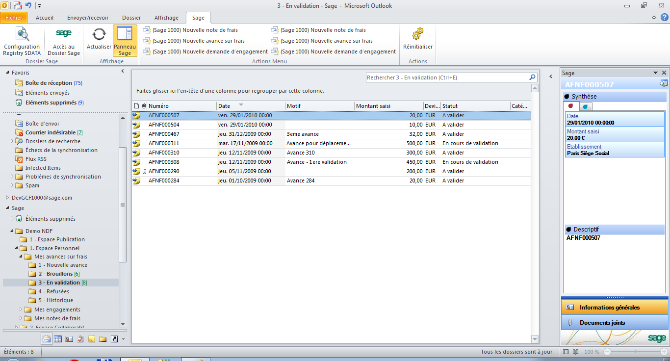Launch Accès au Dossier Sage

[x=64, y=41]
